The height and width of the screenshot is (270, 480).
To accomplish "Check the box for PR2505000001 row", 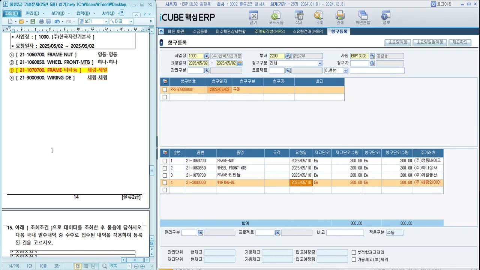I will pyautogui.click(x=165, y=90).
